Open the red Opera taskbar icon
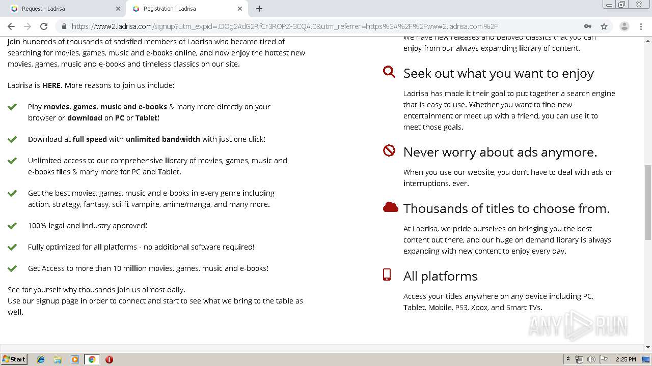This screenshot has width=652, height=366. (x=109, y=359)
